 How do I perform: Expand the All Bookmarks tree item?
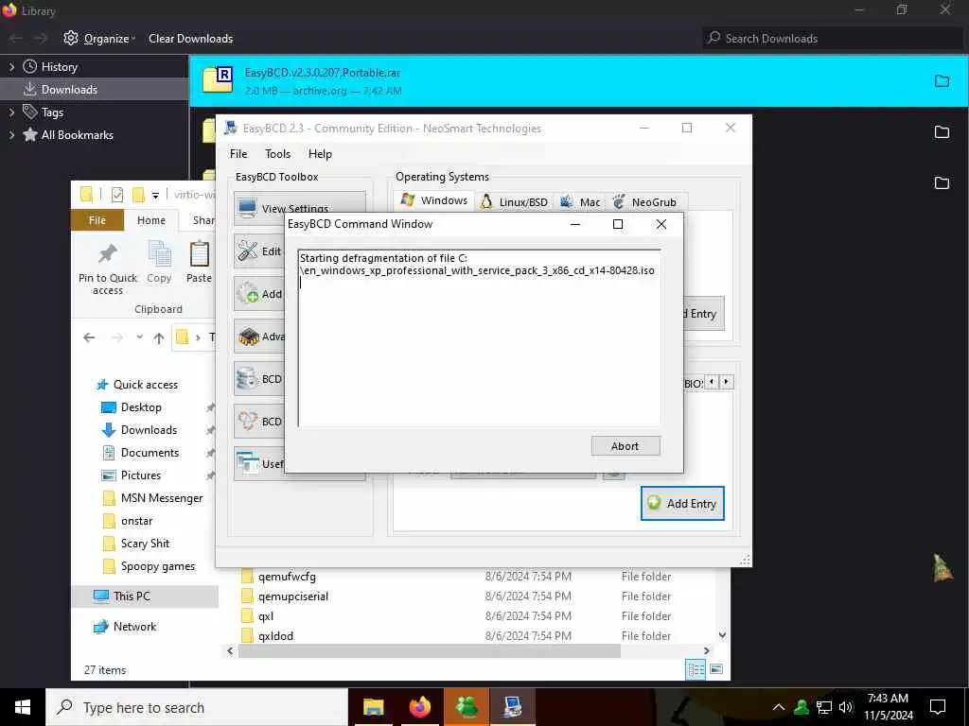point(11,134)
